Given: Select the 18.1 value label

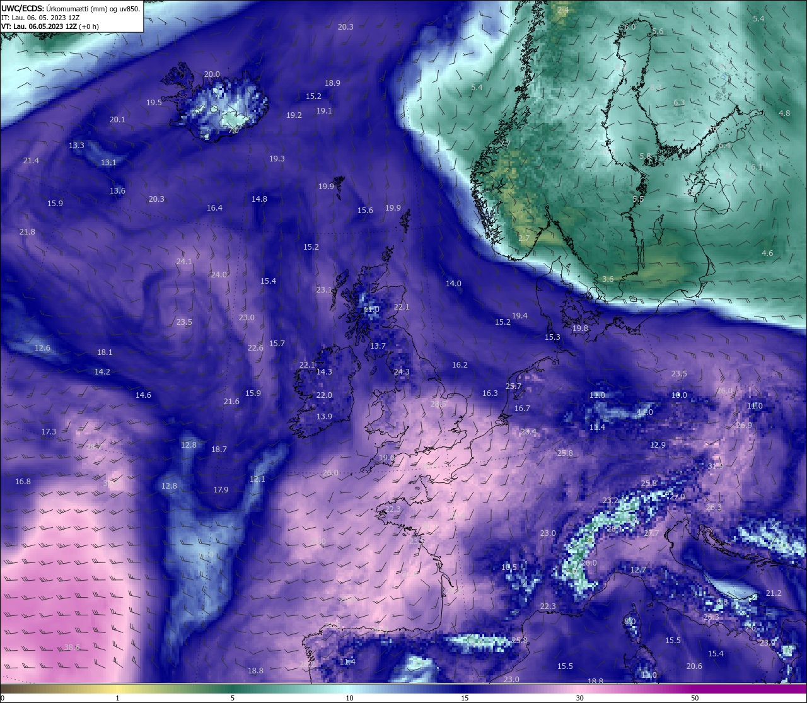Looking at the screenshot, I should pos(105,352).
